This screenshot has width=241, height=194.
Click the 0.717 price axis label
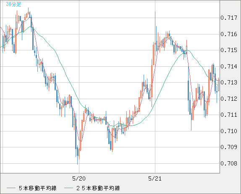229,18
